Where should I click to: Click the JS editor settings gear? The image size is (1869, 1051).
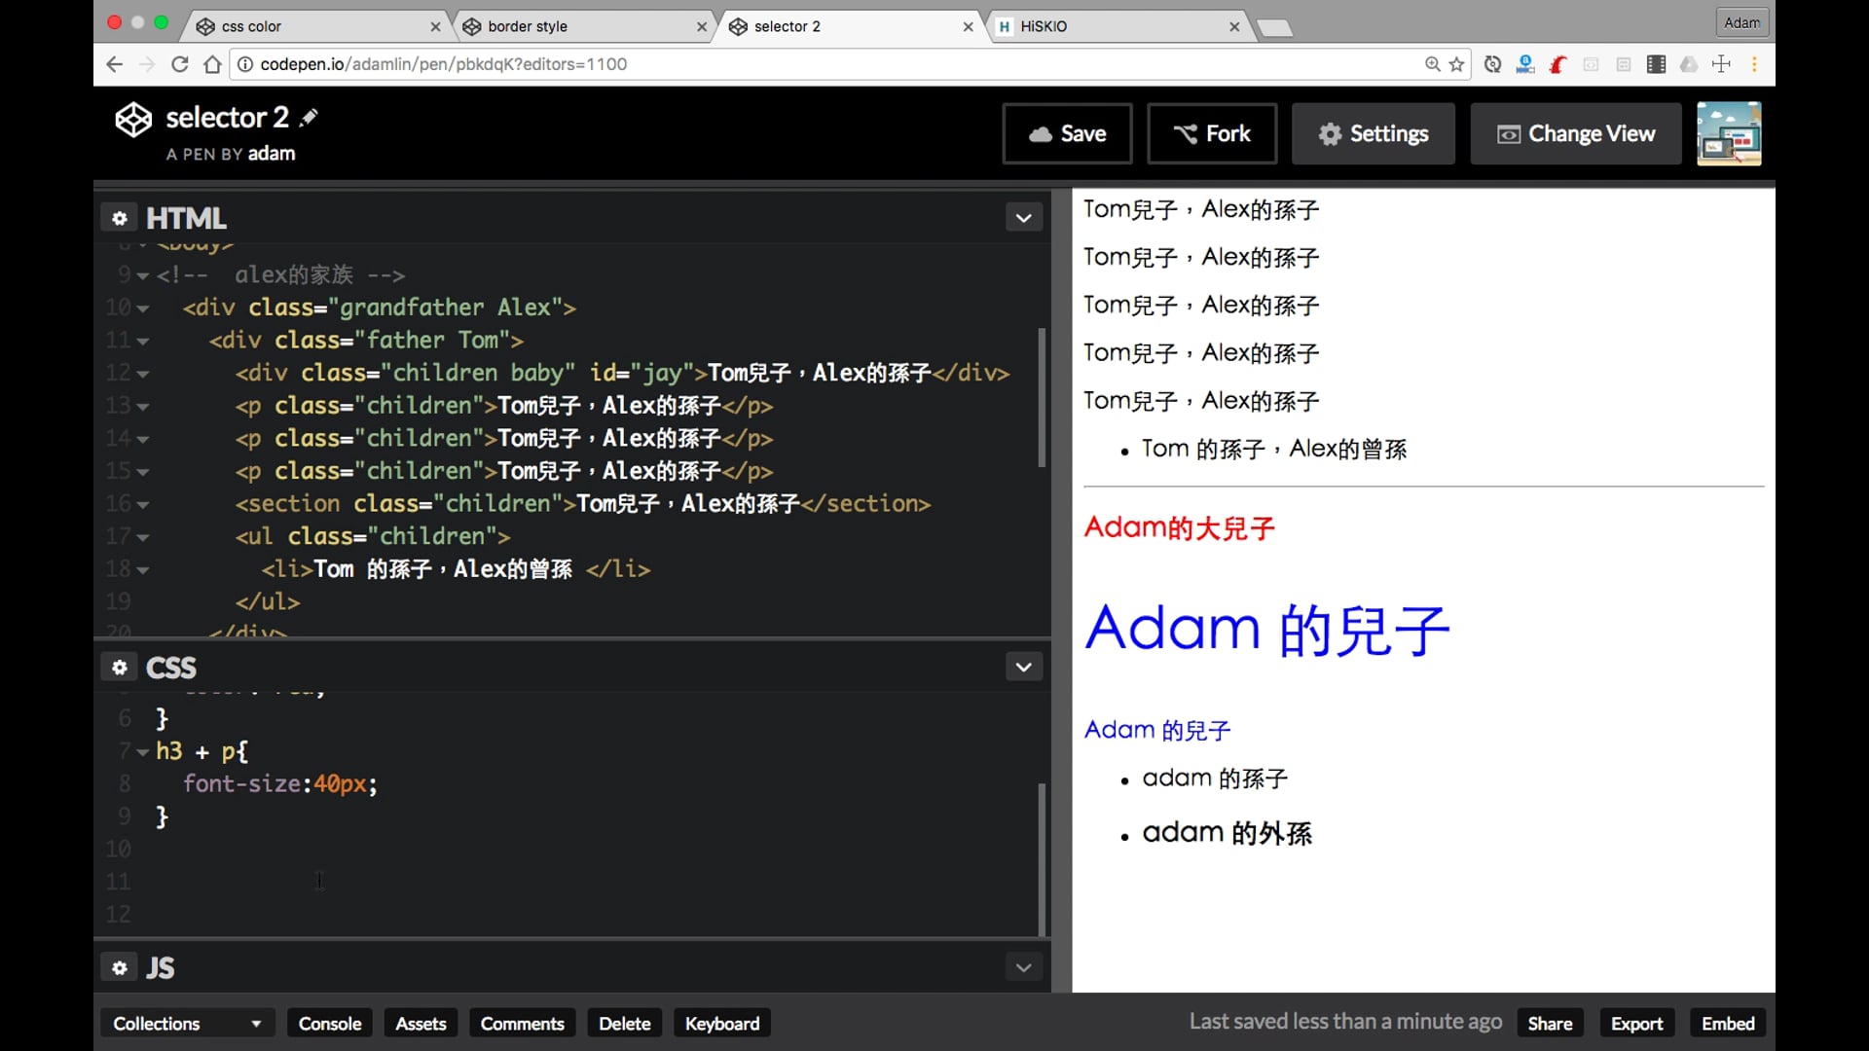[120, 968]
